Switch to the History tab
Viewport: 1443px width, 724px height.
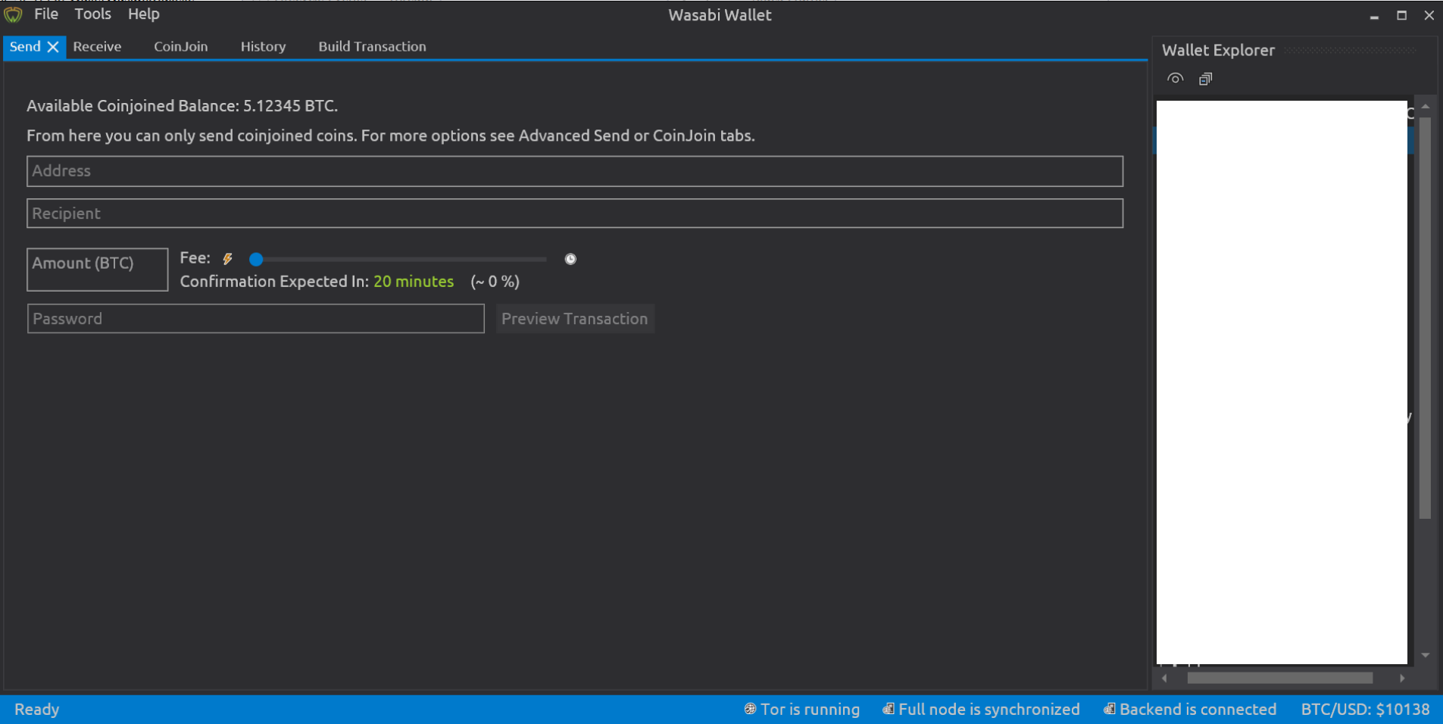pyautogui.click(x=263, y=47)
